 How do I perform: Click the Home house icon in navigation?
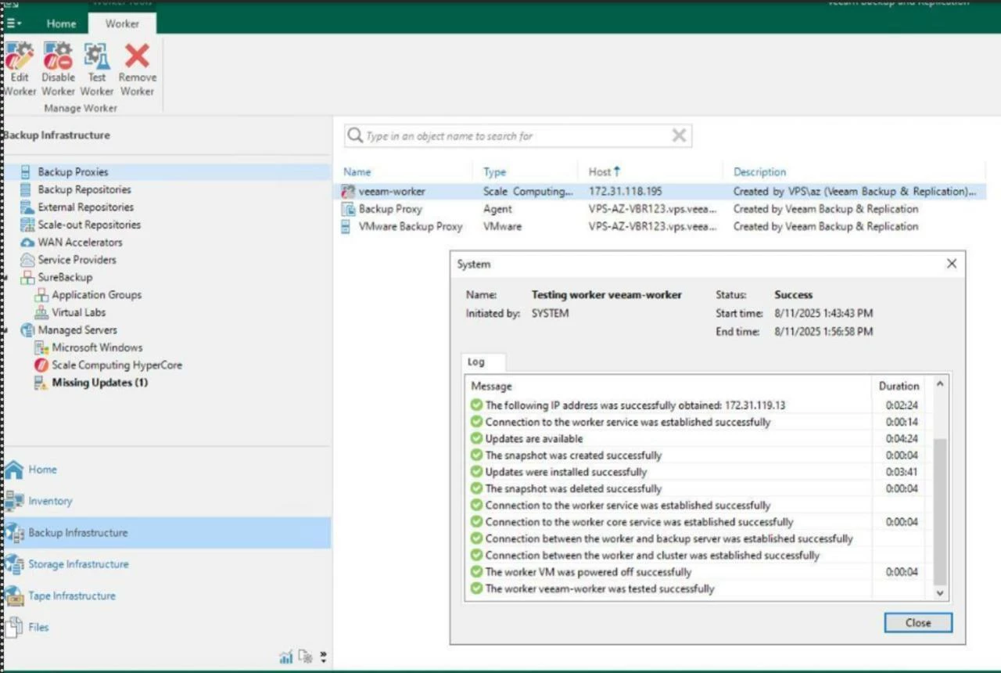[14, 470]
